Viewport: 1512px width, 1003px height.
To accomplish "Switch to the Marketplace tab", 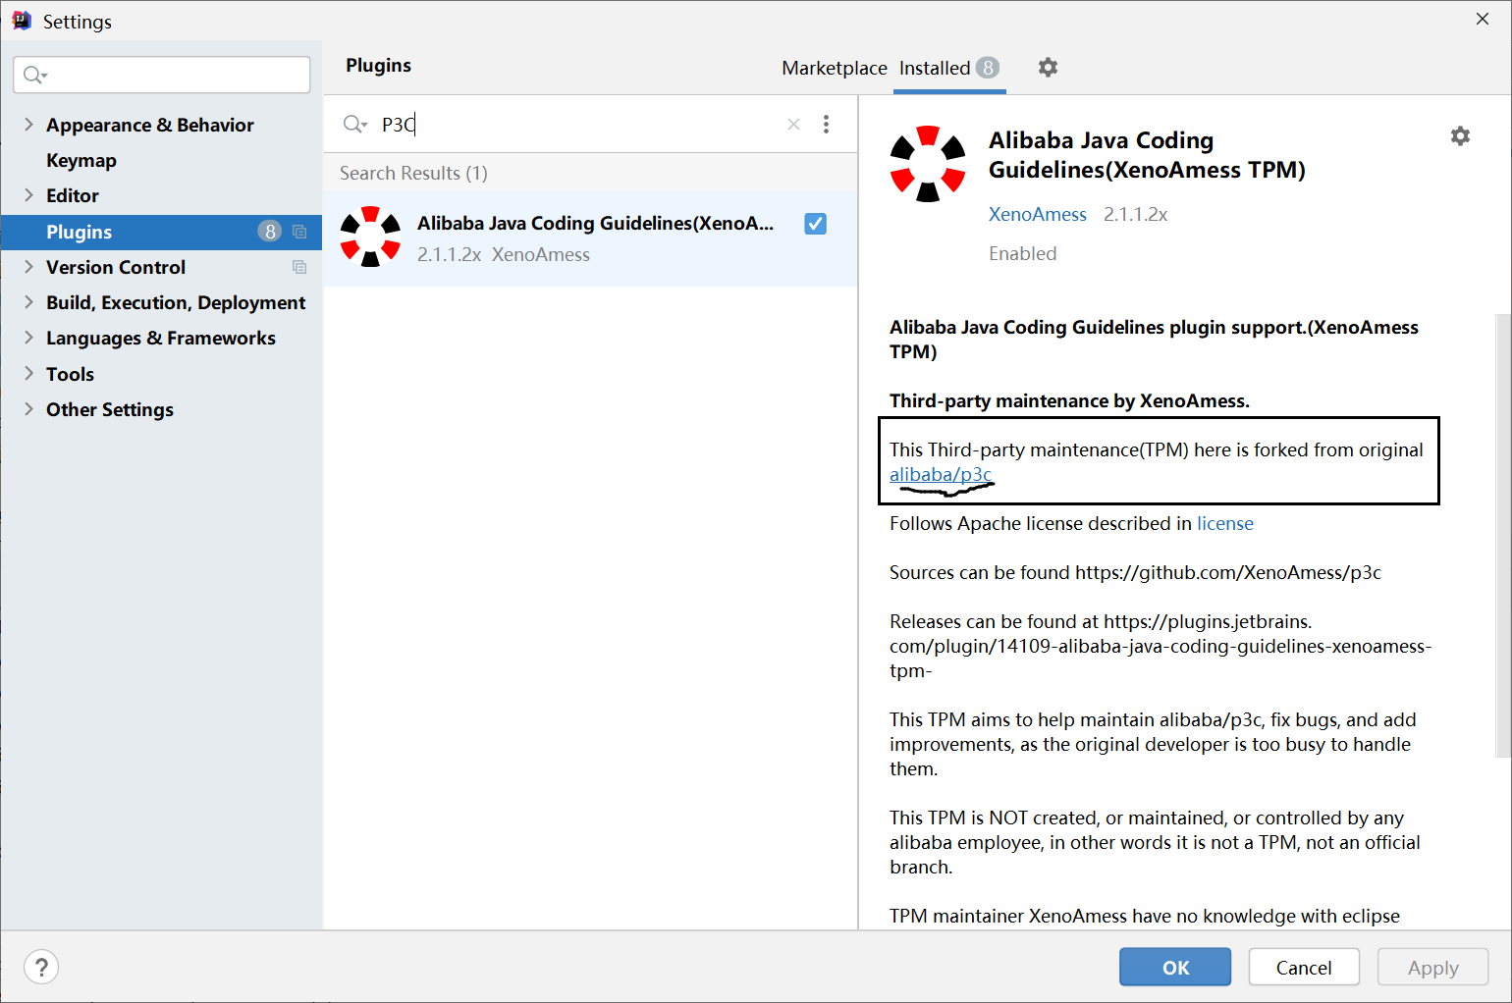I will click(x=835, y=68).
